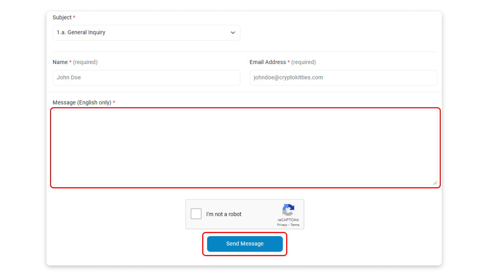Click the reCAPTCHA text under the logo
Screen dimensions: 488x277
point(288,220)
